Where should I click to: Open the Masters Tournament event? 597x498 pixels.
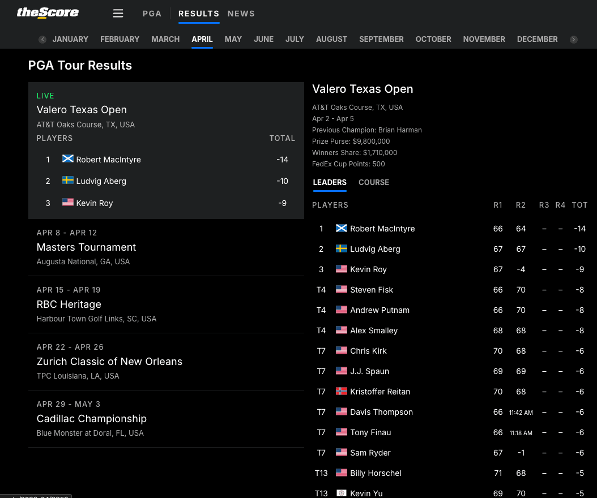pyautogui.click(x=86, y=247)
